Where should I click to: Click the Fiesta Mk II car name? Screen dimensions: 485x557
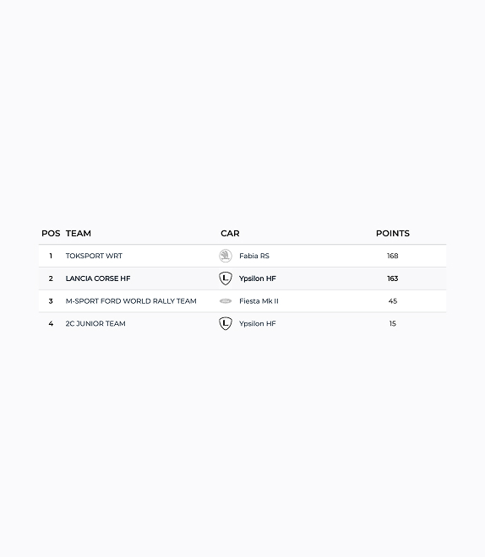tap(259, 301)
